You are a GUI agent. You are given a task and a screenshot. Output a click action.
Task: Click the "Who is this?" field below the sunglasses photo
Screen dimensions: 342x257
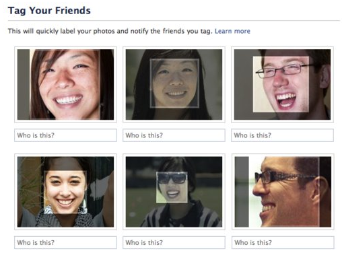coord(174,242)
